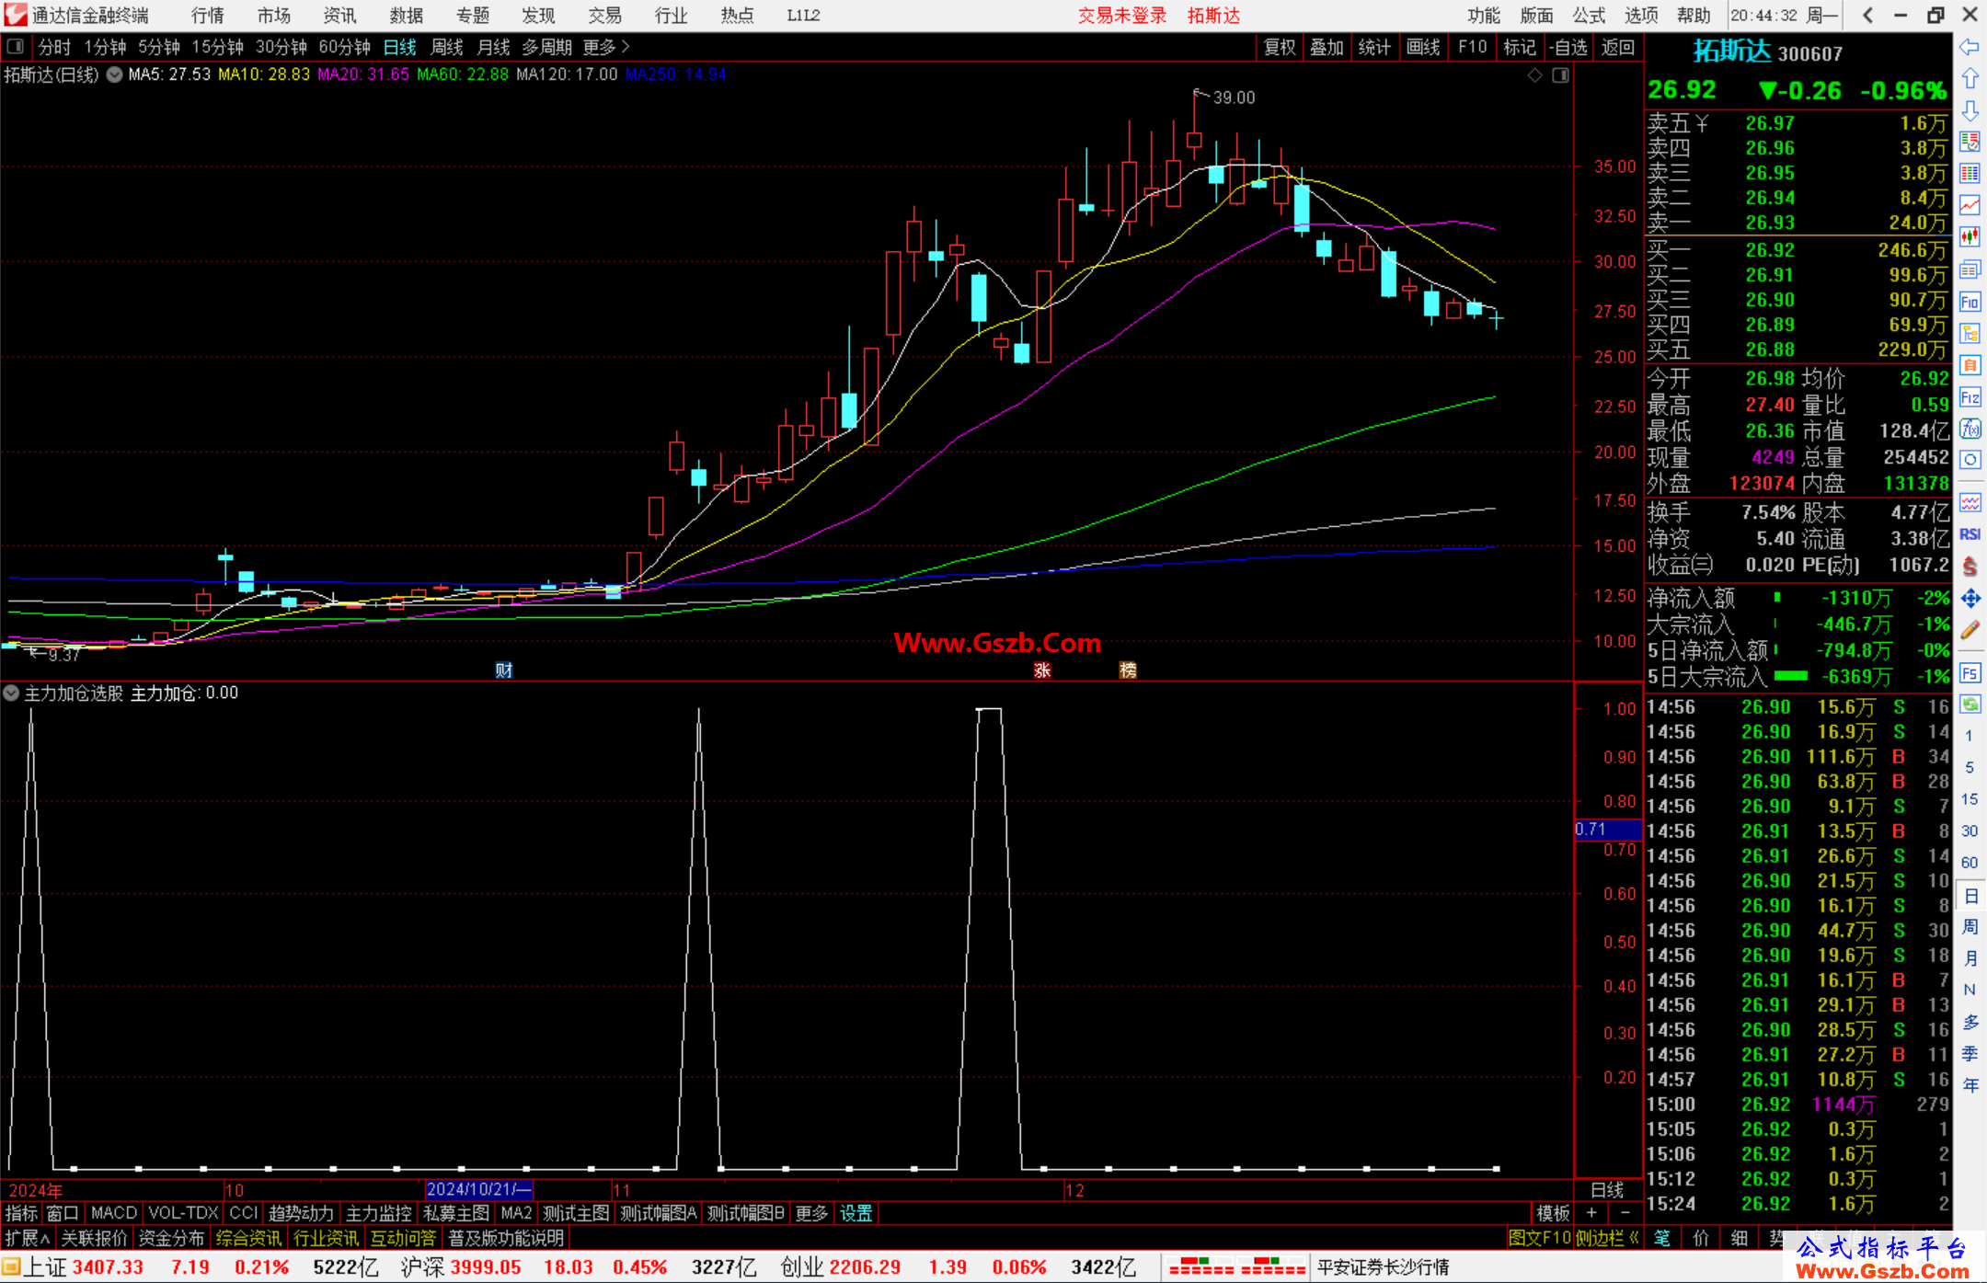Click the green refresh icon in sidebar
Screen dimensions: 1987x1283
1970,705
